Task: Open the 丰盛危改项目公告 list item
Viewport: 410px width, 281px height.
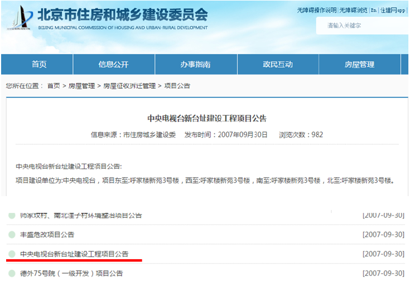Action: (47, 235)
